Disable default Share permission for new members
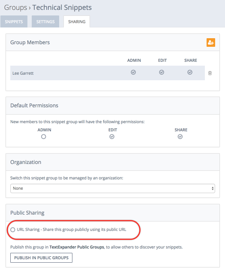Viewport: 225px width, 279px height. [180, 136]
